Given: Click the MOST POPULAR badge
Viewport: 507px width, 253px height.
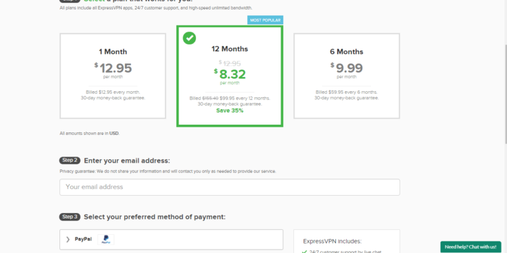Looking at the screenshot, I should click(265, 20).
